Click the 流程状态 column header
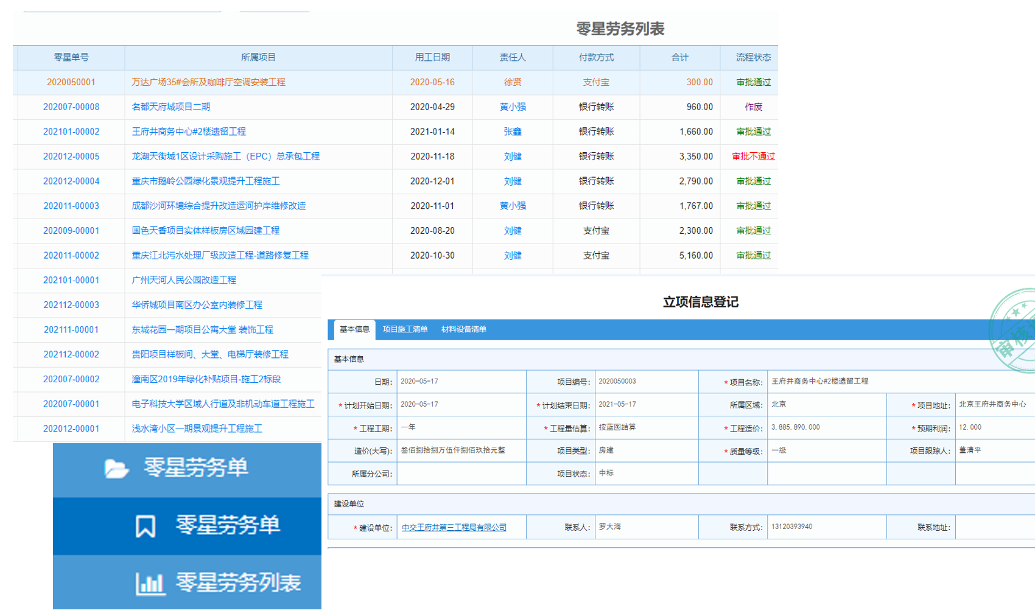Viewport: 1035px width, 613px height. [x=753, y=57]
